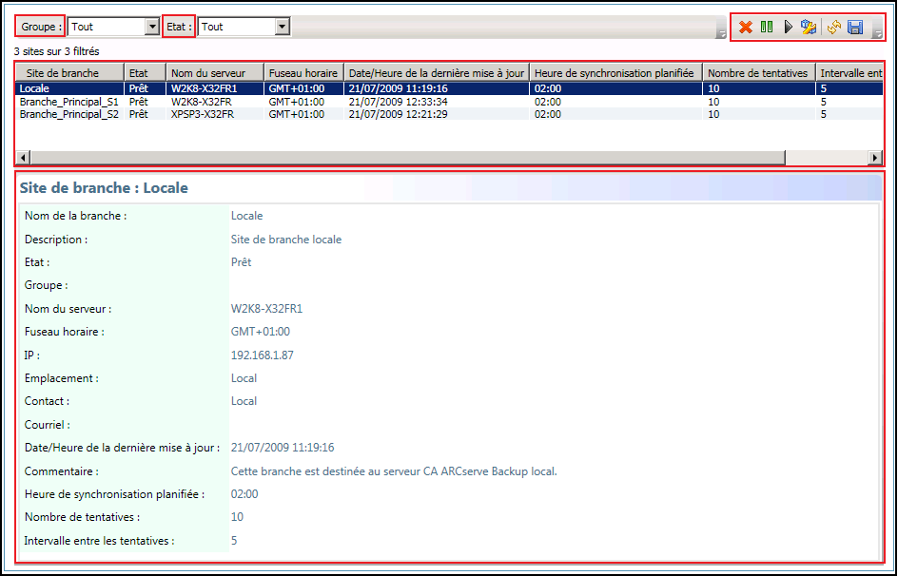Click the IP address 192.168.1.87 value
Viewport: 898px width, 576px height.
point(260,355)
